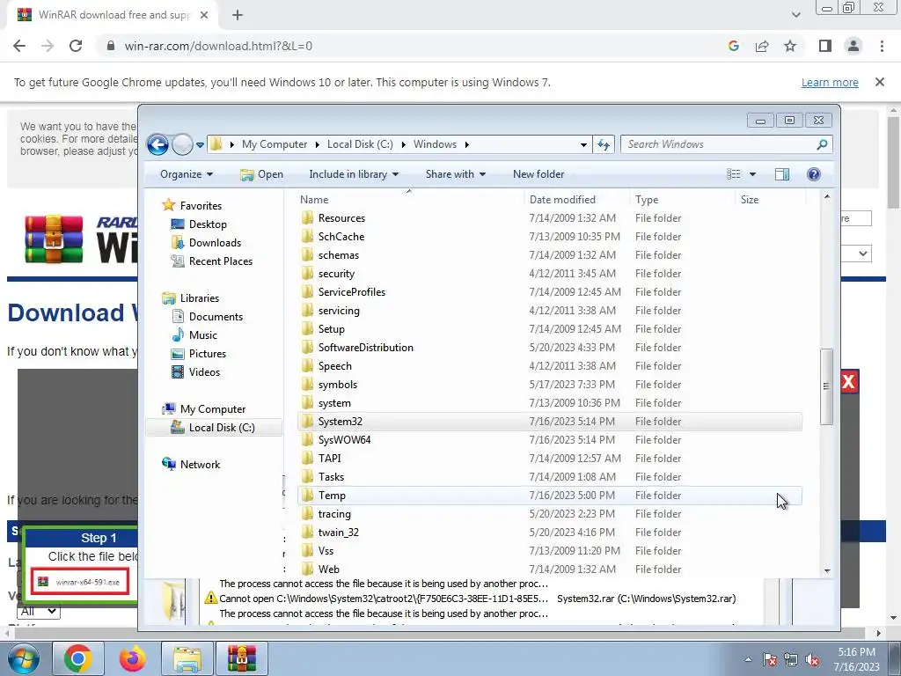Image resolution: width=901 pixels, height=676 pixels.
Task: Select the System32 folder
Action: click(x=550, y=422)
